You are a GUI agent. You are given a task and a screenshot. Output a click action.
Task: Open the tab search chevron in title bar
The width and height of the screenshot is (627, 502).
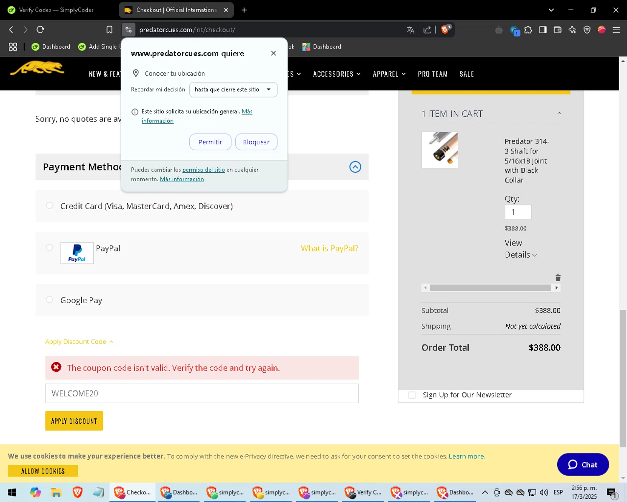pyautogui.click(x=551, y=10)
